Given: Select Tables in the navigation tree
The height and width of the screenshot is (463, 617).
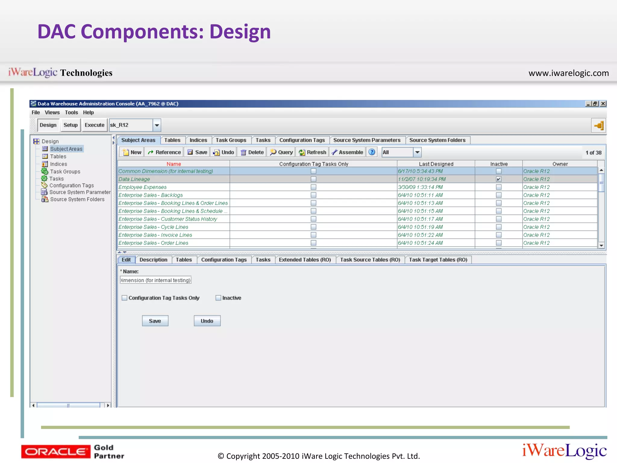Looking at the screenshot, I should click(x=58, y=156).
